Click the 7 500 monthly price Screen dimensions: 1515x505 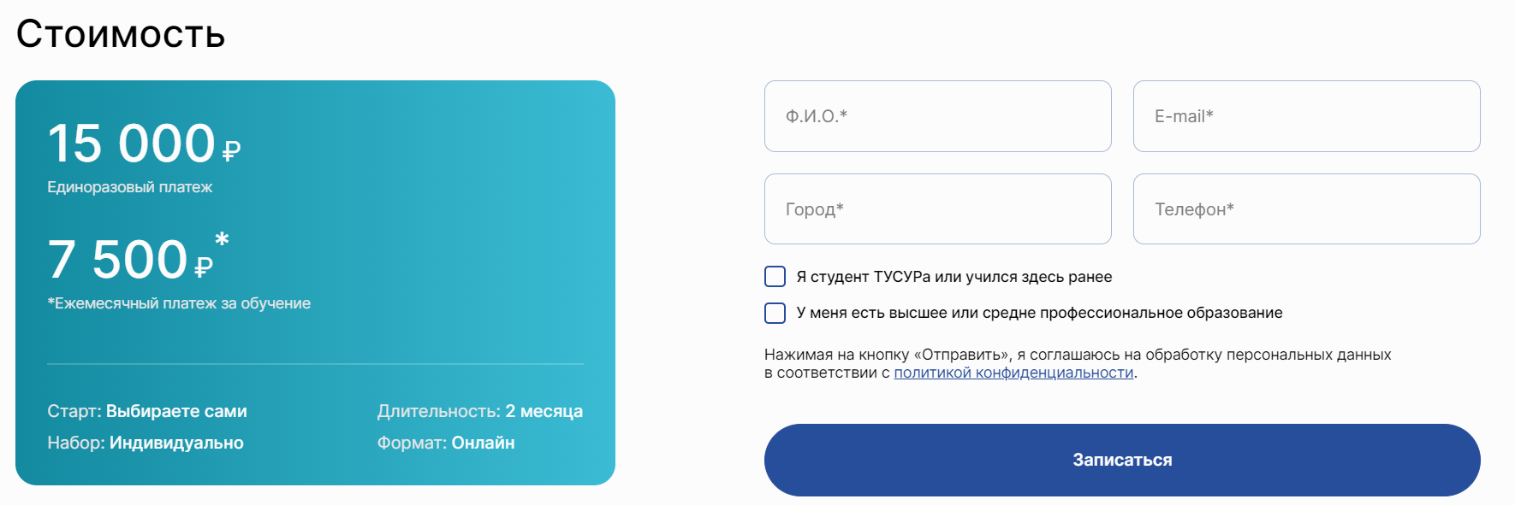coord(117,259)
